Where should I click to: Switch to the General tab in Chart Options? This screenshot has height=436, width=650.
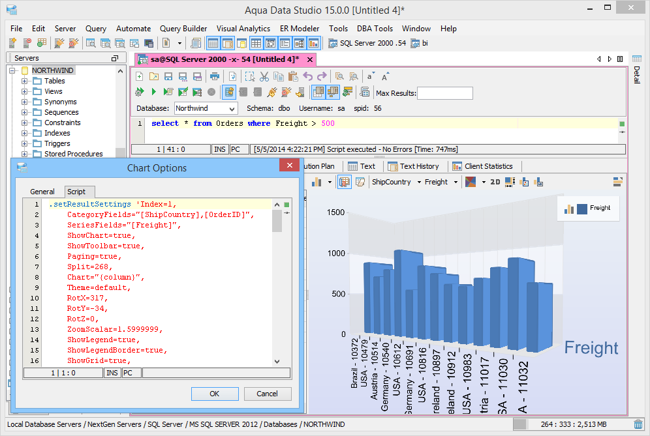[42, 192]
